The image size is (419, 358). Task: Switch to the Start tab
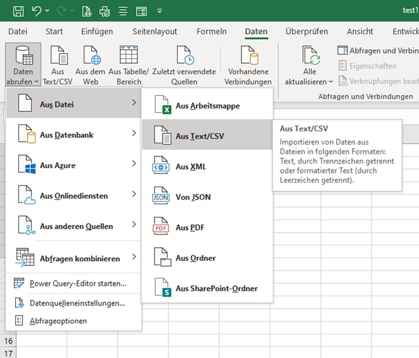(x=54, y=32)
